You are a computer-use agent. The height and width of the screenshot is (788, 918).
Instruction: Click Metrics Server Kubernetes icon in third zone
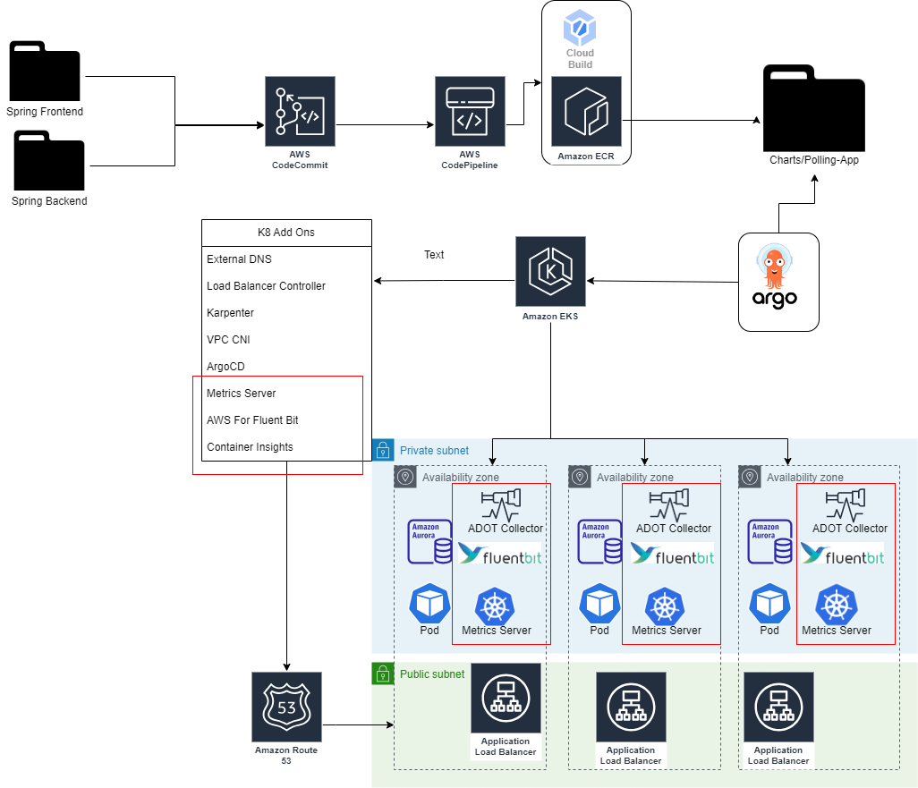837,604
